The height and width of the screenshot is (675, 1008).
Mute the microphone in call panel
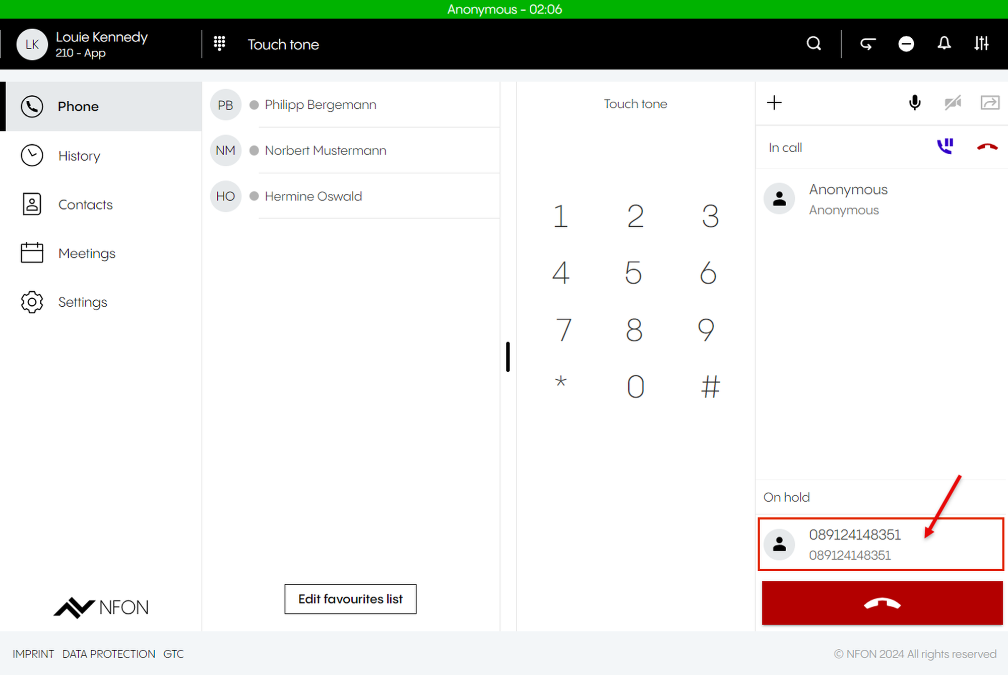coord(914,103)
